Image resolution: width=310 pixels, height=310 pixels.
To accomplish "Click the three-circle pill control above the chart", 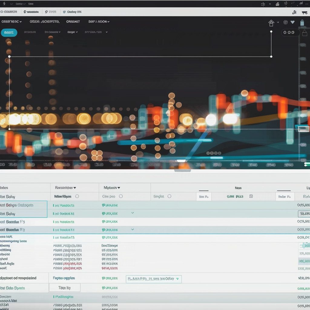I will click(x=291, y=32).
